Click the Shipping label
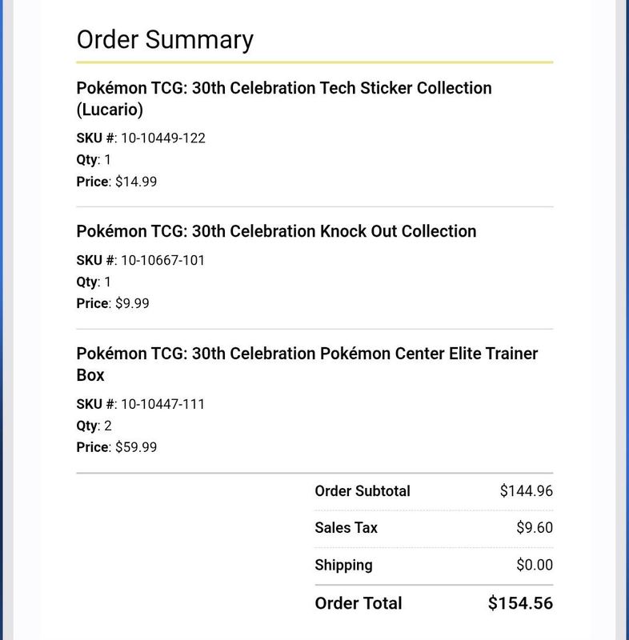Viewport: 629px width, 640px height. coord(343,566)
